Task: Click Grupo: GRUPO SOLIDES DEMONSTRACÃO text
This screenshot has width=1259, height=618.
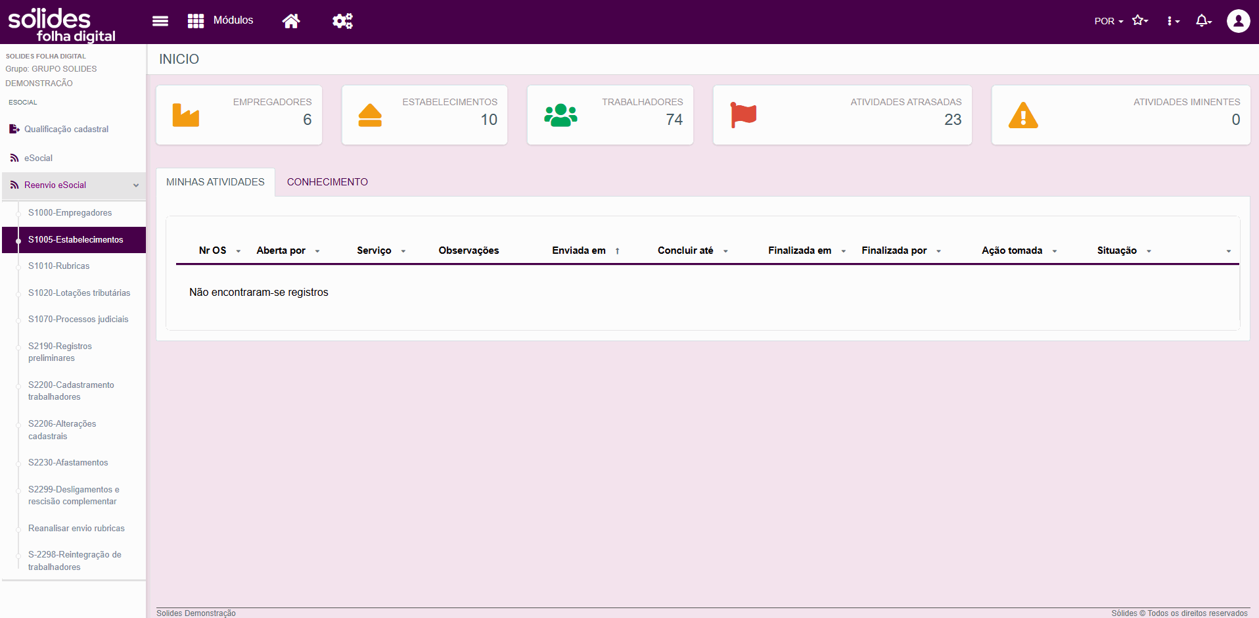Action: point(51,76)
